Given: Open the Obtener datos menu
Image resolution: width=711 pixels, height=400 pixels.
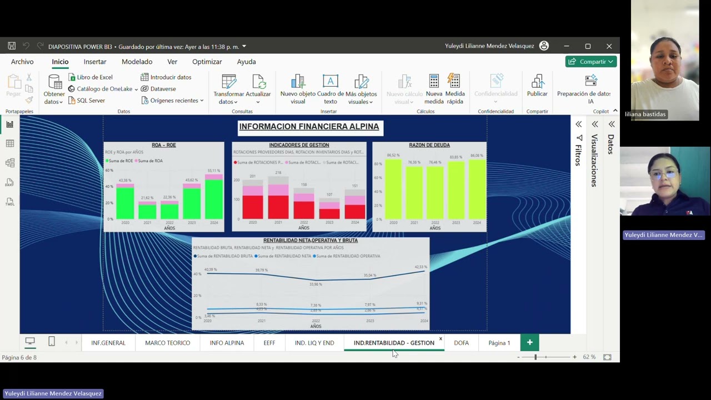Looking at the screenshot, I should (54, 90).
